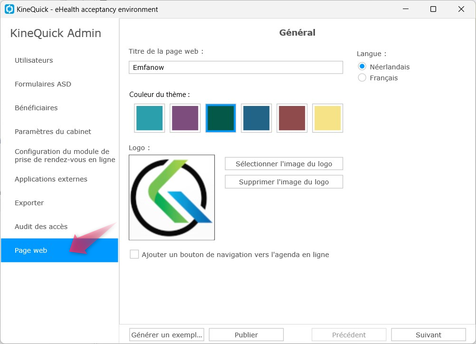The height and width of the screenshot is (344, 476).
Task: Choose the yellow theme color
Action: (328, 118)
